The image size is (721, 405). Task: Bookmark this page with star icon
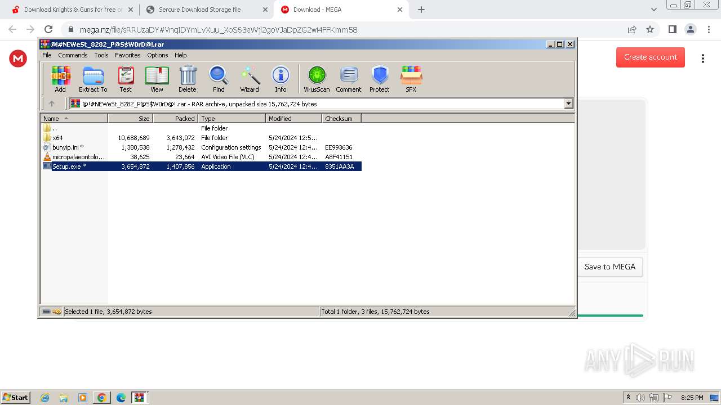pos(650,29)
